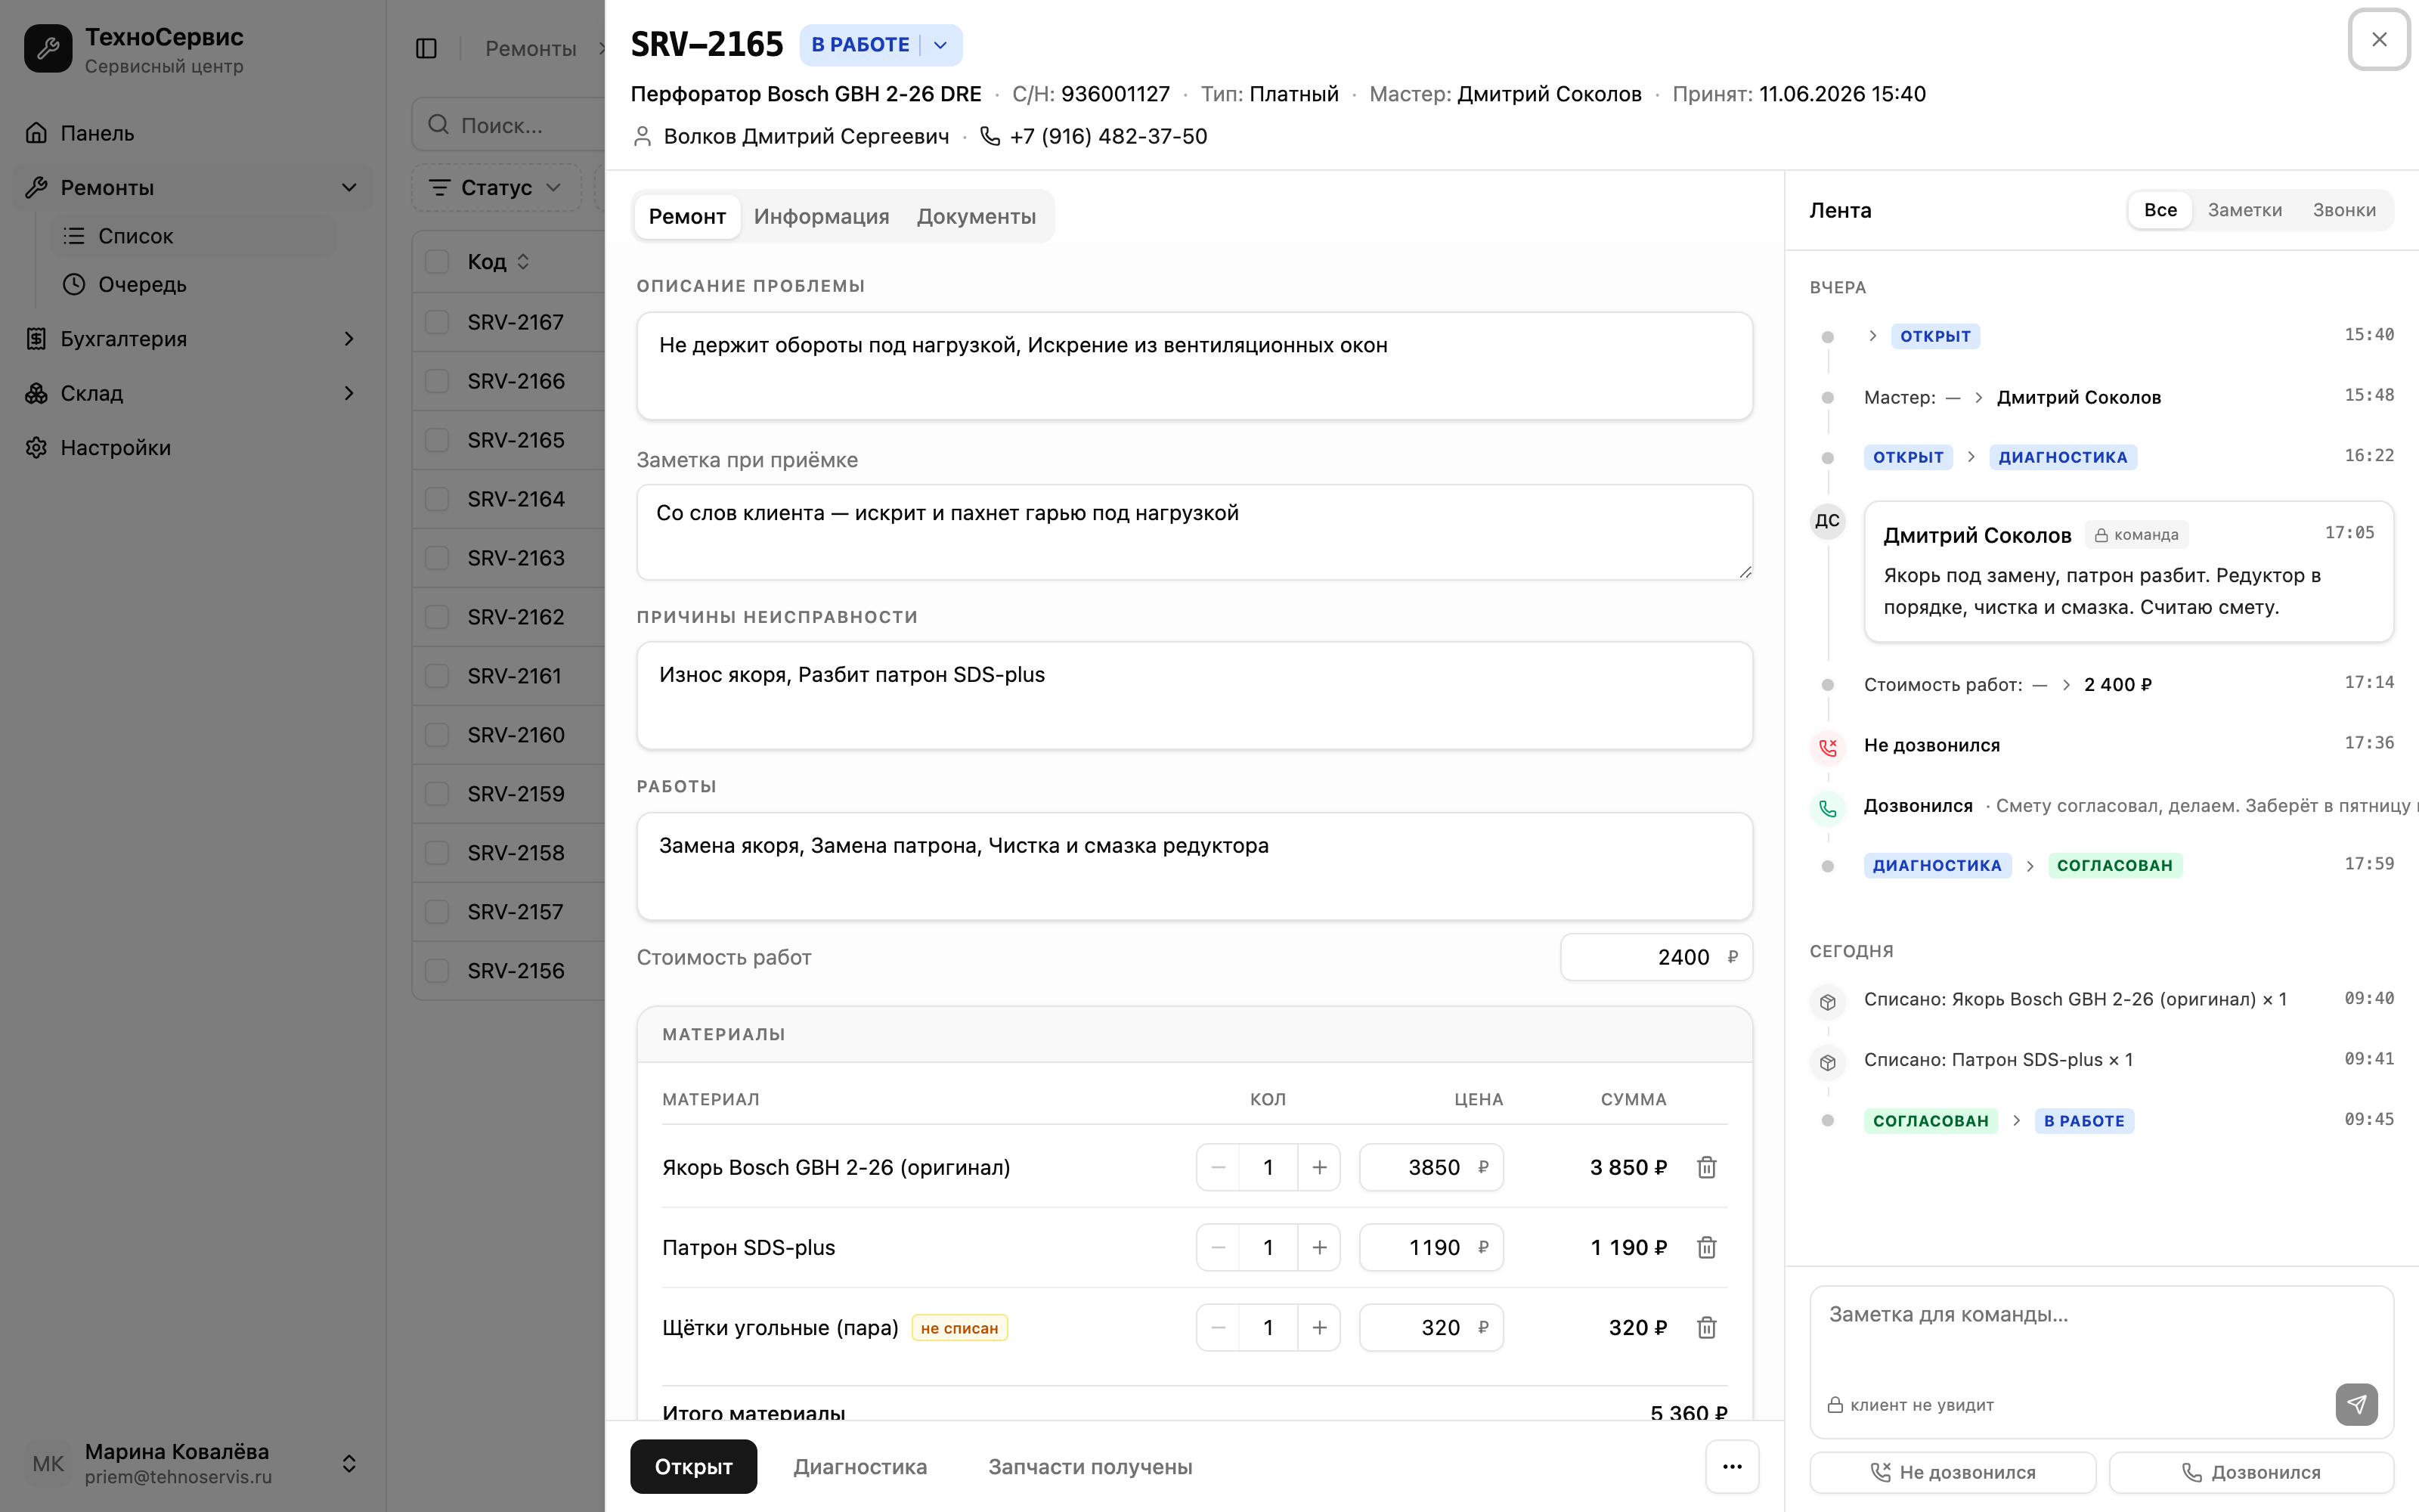Click the client person icon near Волков
2419x1512 pixels.
(643, 136)
